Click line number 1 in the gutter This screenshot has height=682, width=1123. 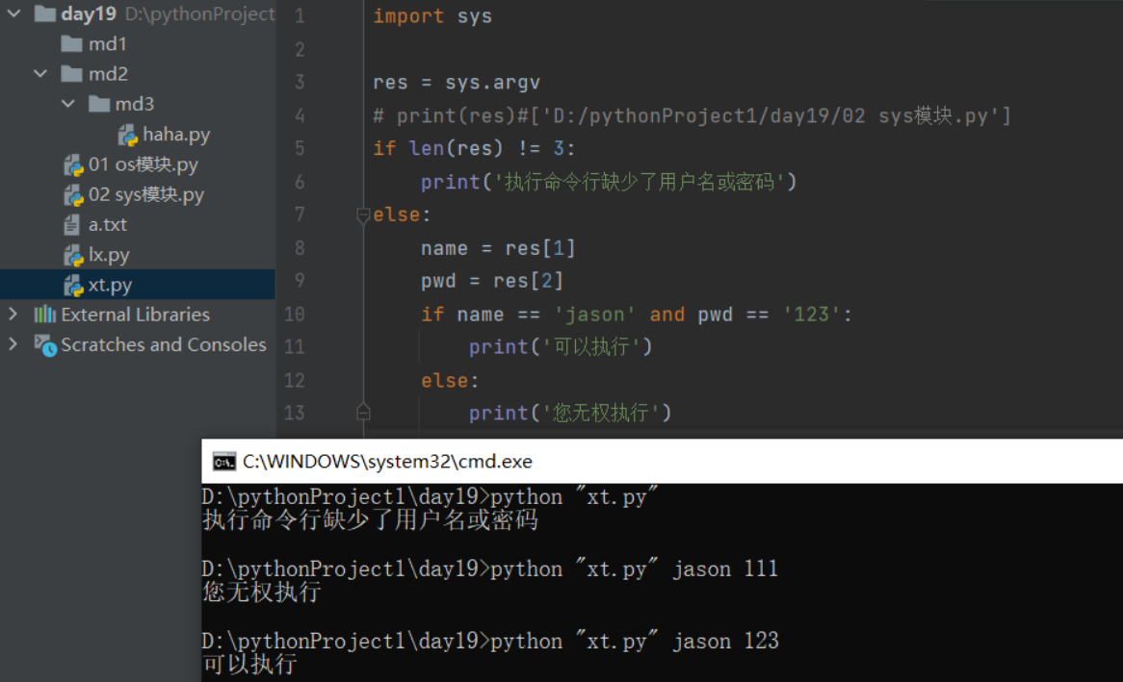[300, 15]
